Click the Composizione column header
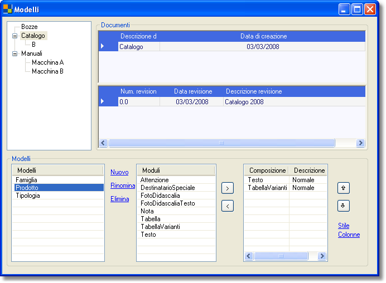The width and height of the screenshot is (386, 283). 267,170
